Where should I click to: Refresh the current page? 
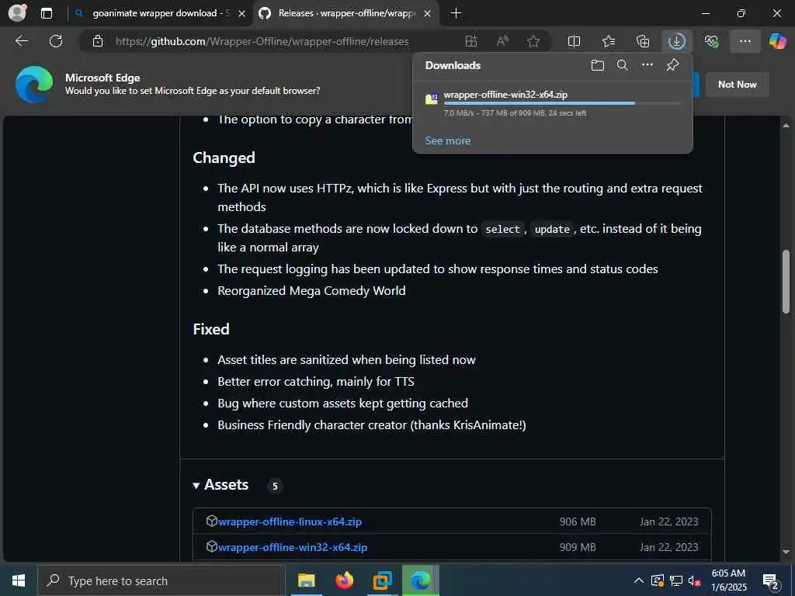56,41
